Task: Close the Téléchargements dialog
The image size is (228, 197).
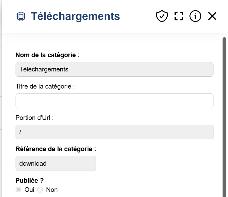Action: [212, 16]
